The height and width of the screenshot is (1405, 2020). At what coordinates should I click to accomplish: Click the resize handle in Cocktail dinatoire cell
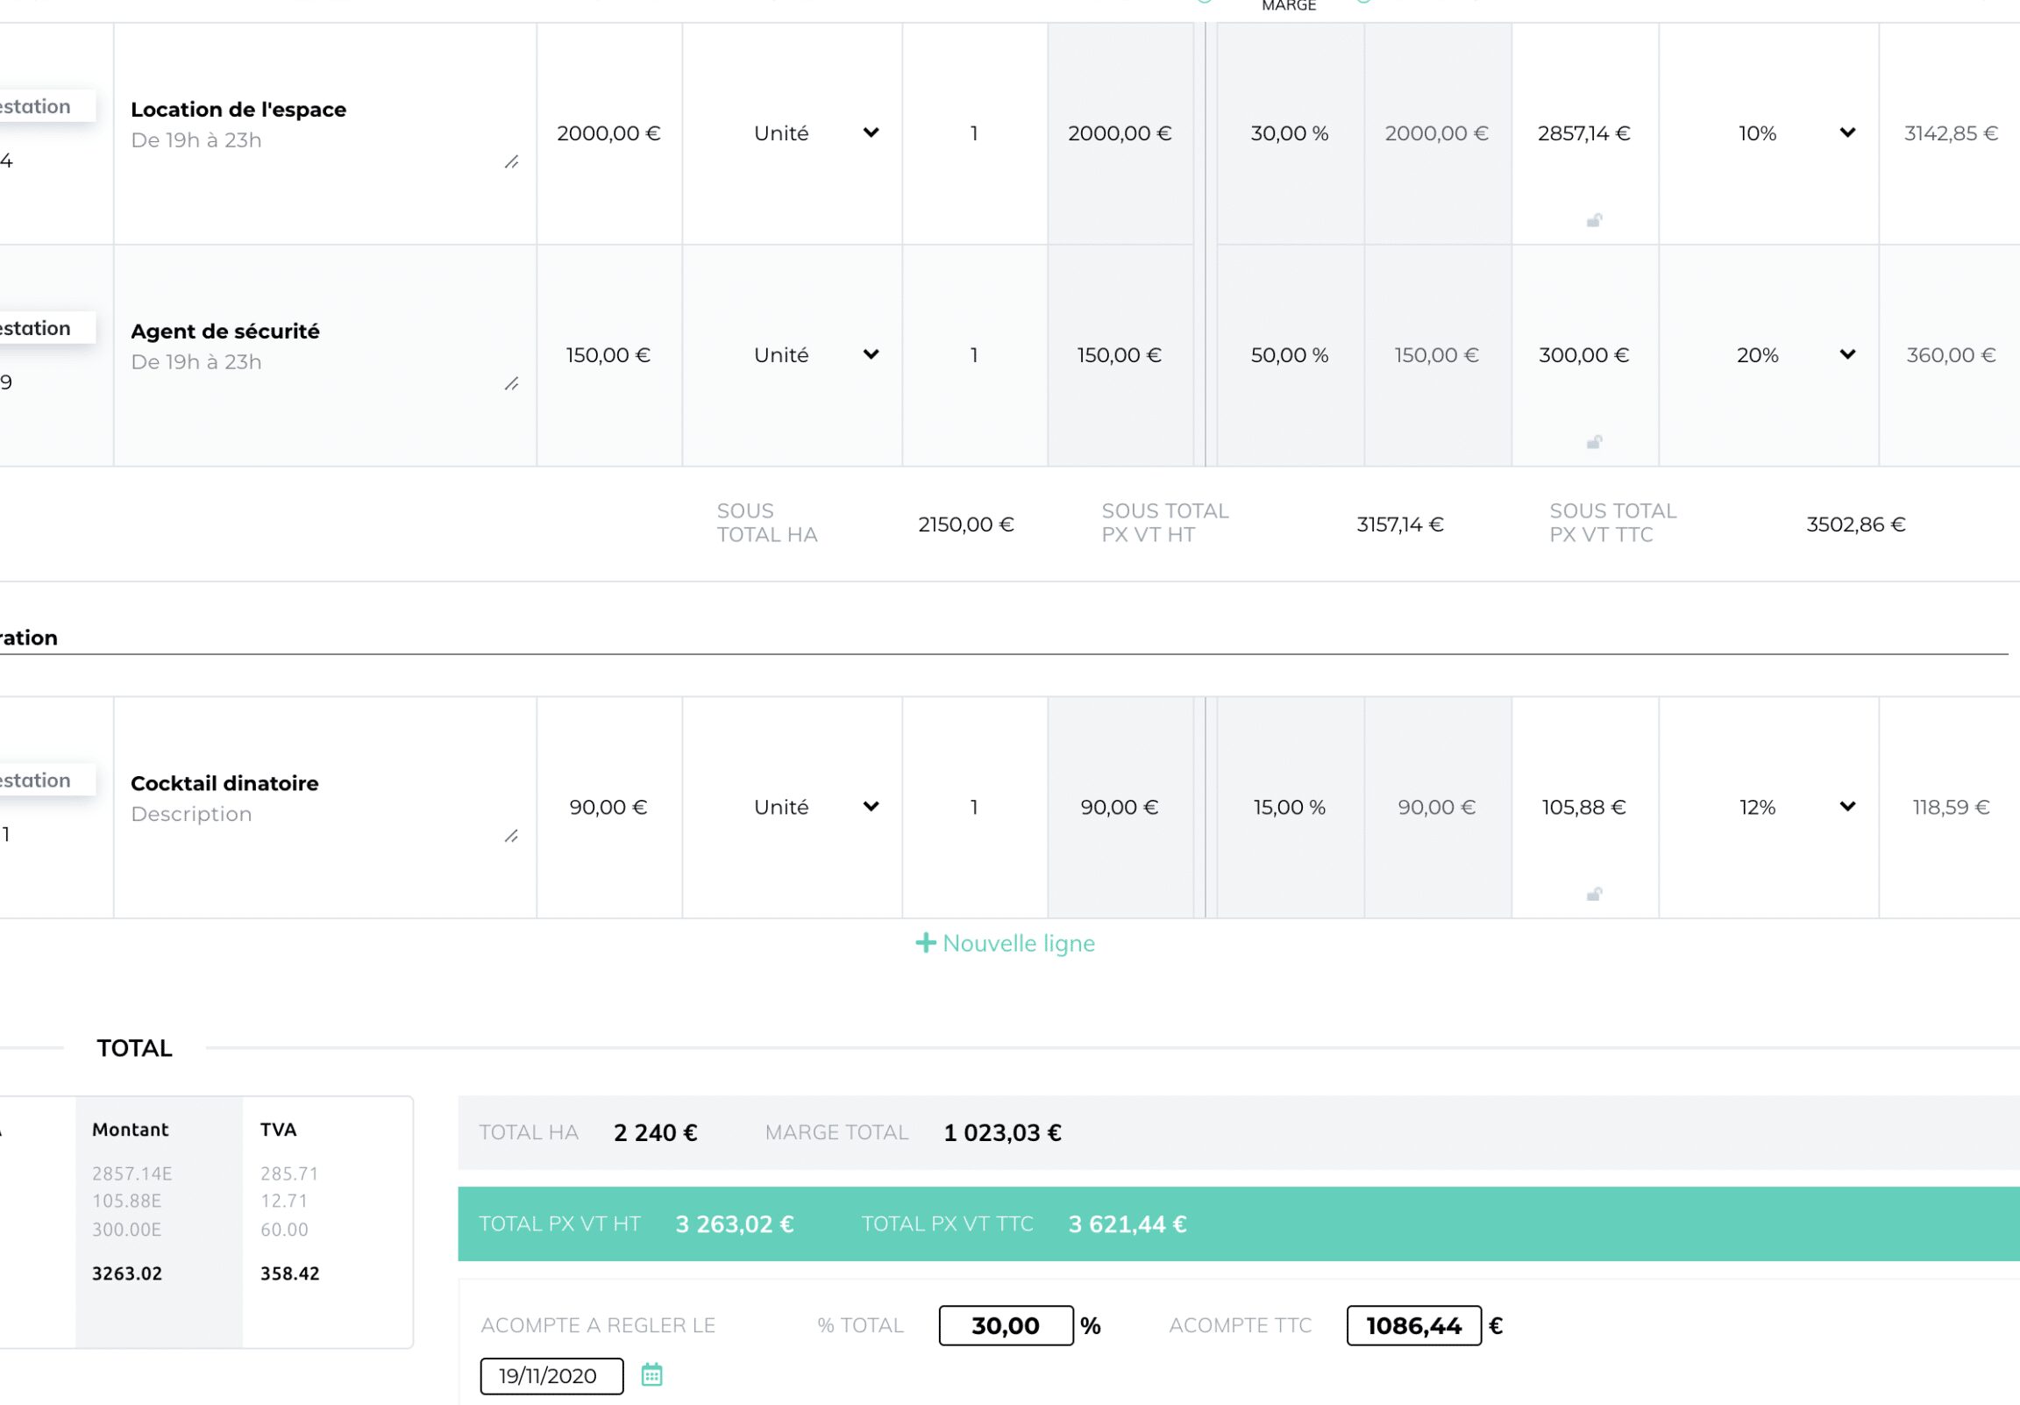pos(511,837)
